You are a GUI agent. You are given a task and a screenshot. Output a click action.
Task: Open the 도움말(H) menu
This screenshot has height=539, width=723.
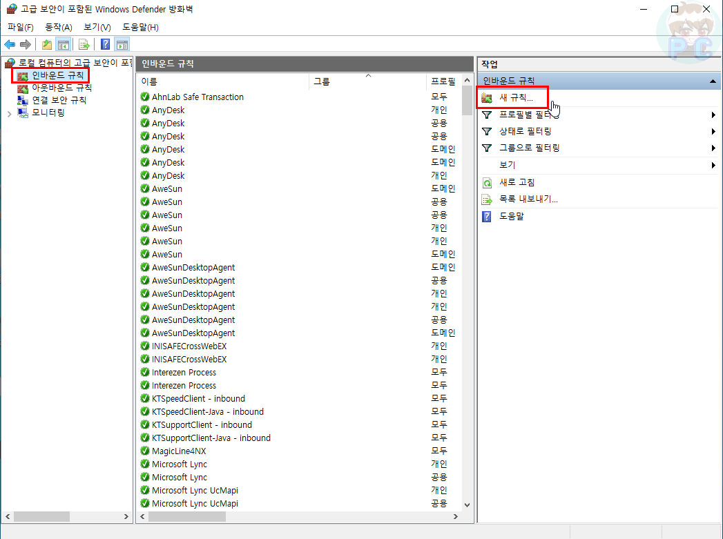coord(140,27)
